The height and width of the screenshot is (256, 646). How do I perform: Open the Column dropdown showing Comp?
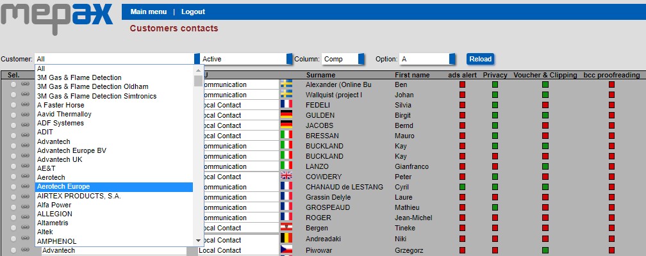343,59
